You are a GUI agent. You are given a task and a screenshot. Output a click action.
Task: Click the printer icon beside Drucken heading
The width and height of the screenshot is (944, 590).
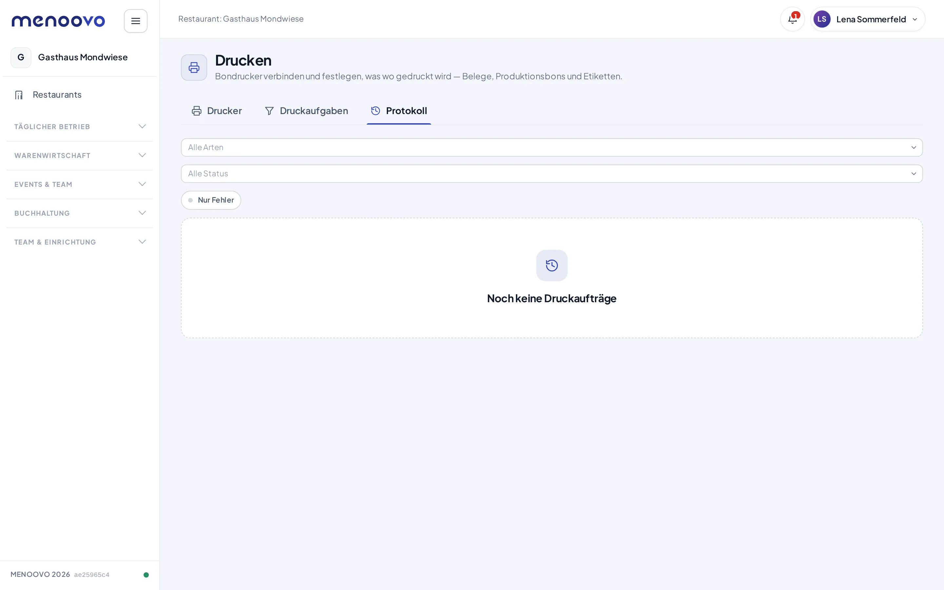tap(194, 68)
